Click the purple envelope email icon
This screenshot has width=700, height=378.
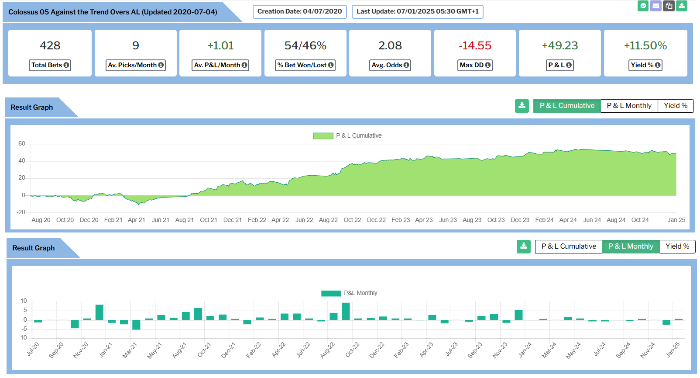(655, 6)
